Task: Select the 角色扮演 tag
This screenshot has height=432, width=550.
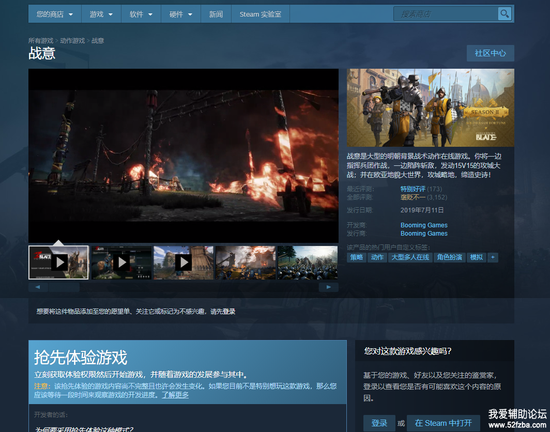Action: tap(449, 257)
